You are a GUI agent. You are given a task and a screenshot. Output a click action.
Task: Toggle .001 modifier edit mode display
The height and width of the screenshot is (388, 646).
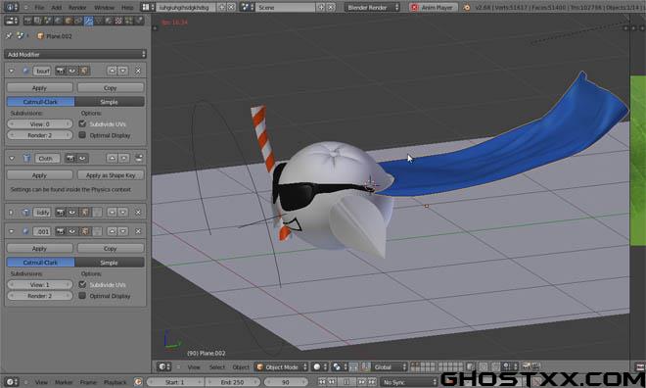84,231
